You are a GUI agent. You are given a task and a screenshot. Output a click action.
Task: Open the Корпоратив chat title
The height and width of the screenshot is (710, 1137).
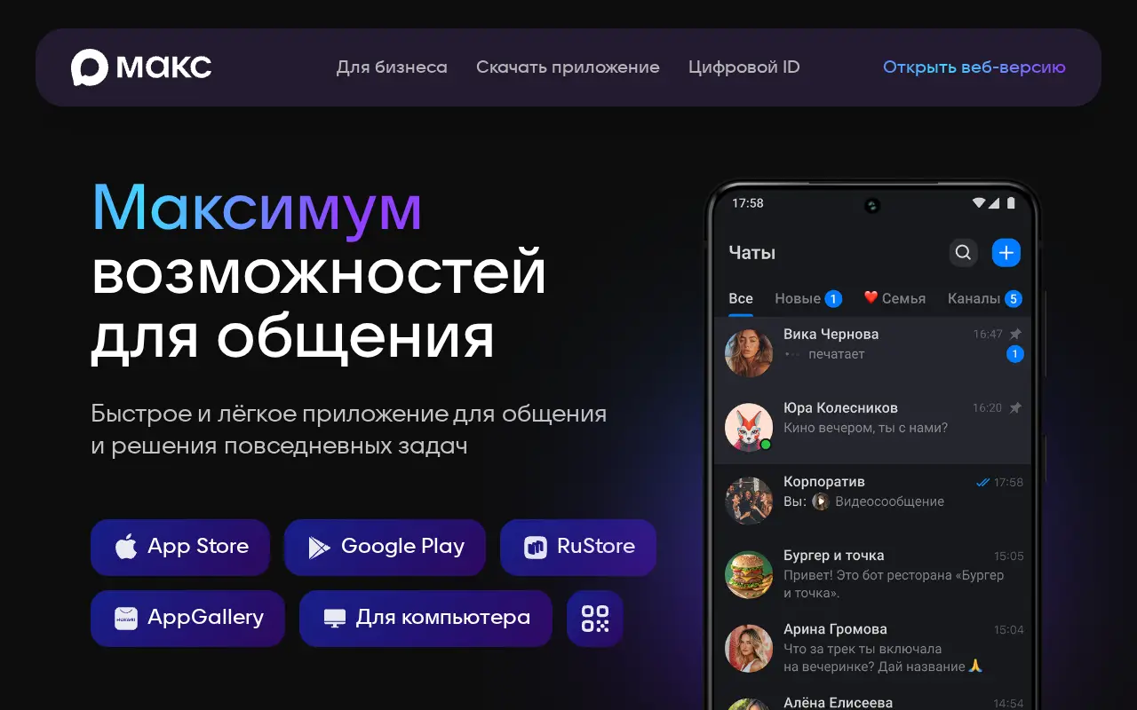point(824,482)
